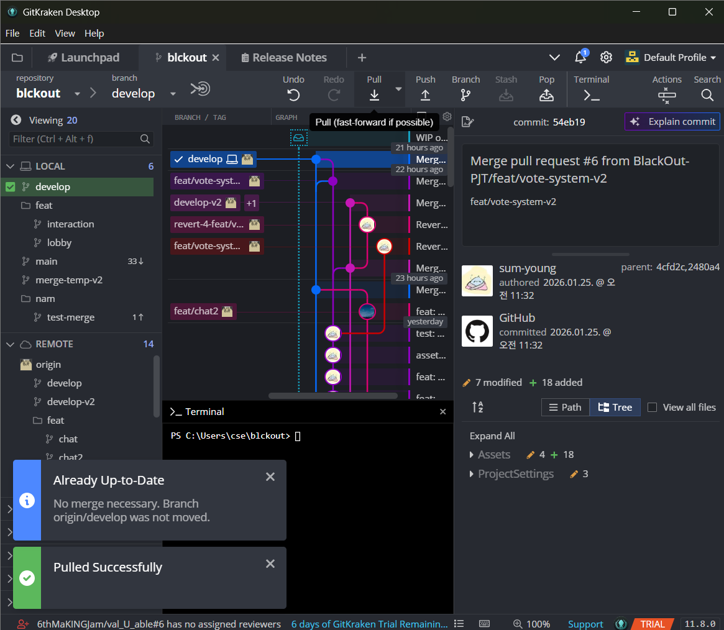Viewport: 724px width, 630px height.
Task: Click the sort files A-Z icon
Action: [x=477, y=407]
